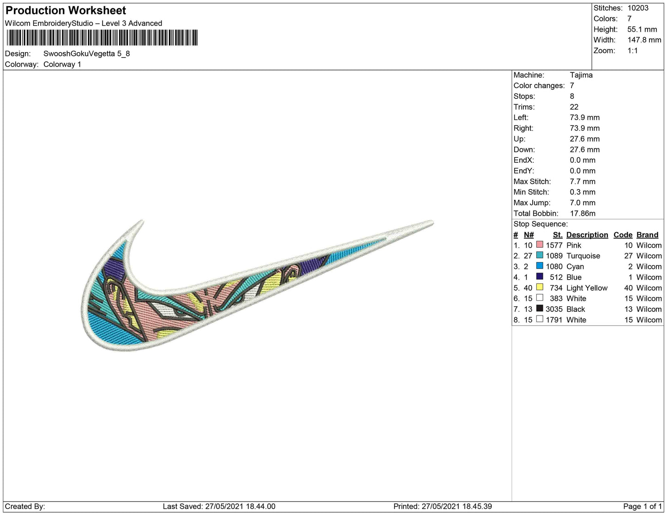
Task: Click the Up value 27.6 mm
Action: tap(585, 138)
